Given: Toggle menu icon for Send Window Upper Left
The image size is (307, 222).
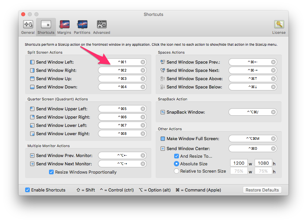Looking at the screenshot, I should click(32, 109).
